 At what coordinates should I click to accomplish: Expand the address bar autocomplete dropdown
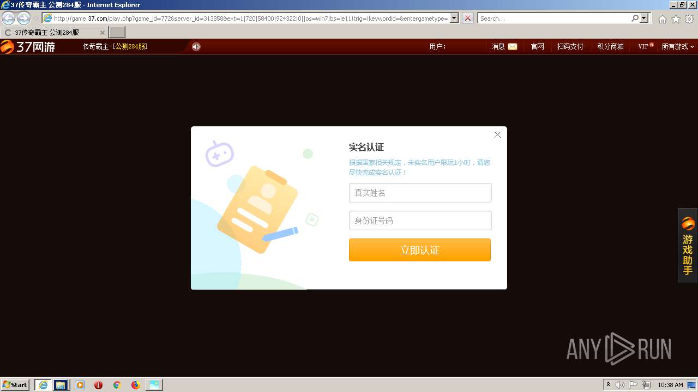click(x=454, y=19)
